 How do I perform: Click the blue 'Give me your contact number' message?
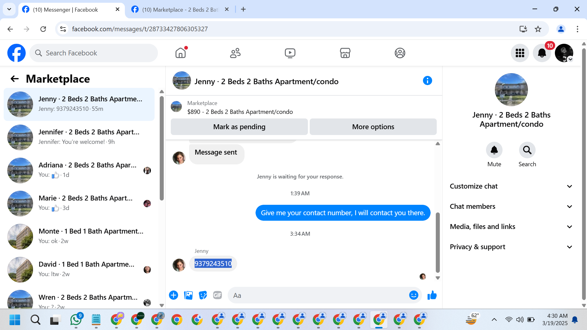click(x=343, y=213)
